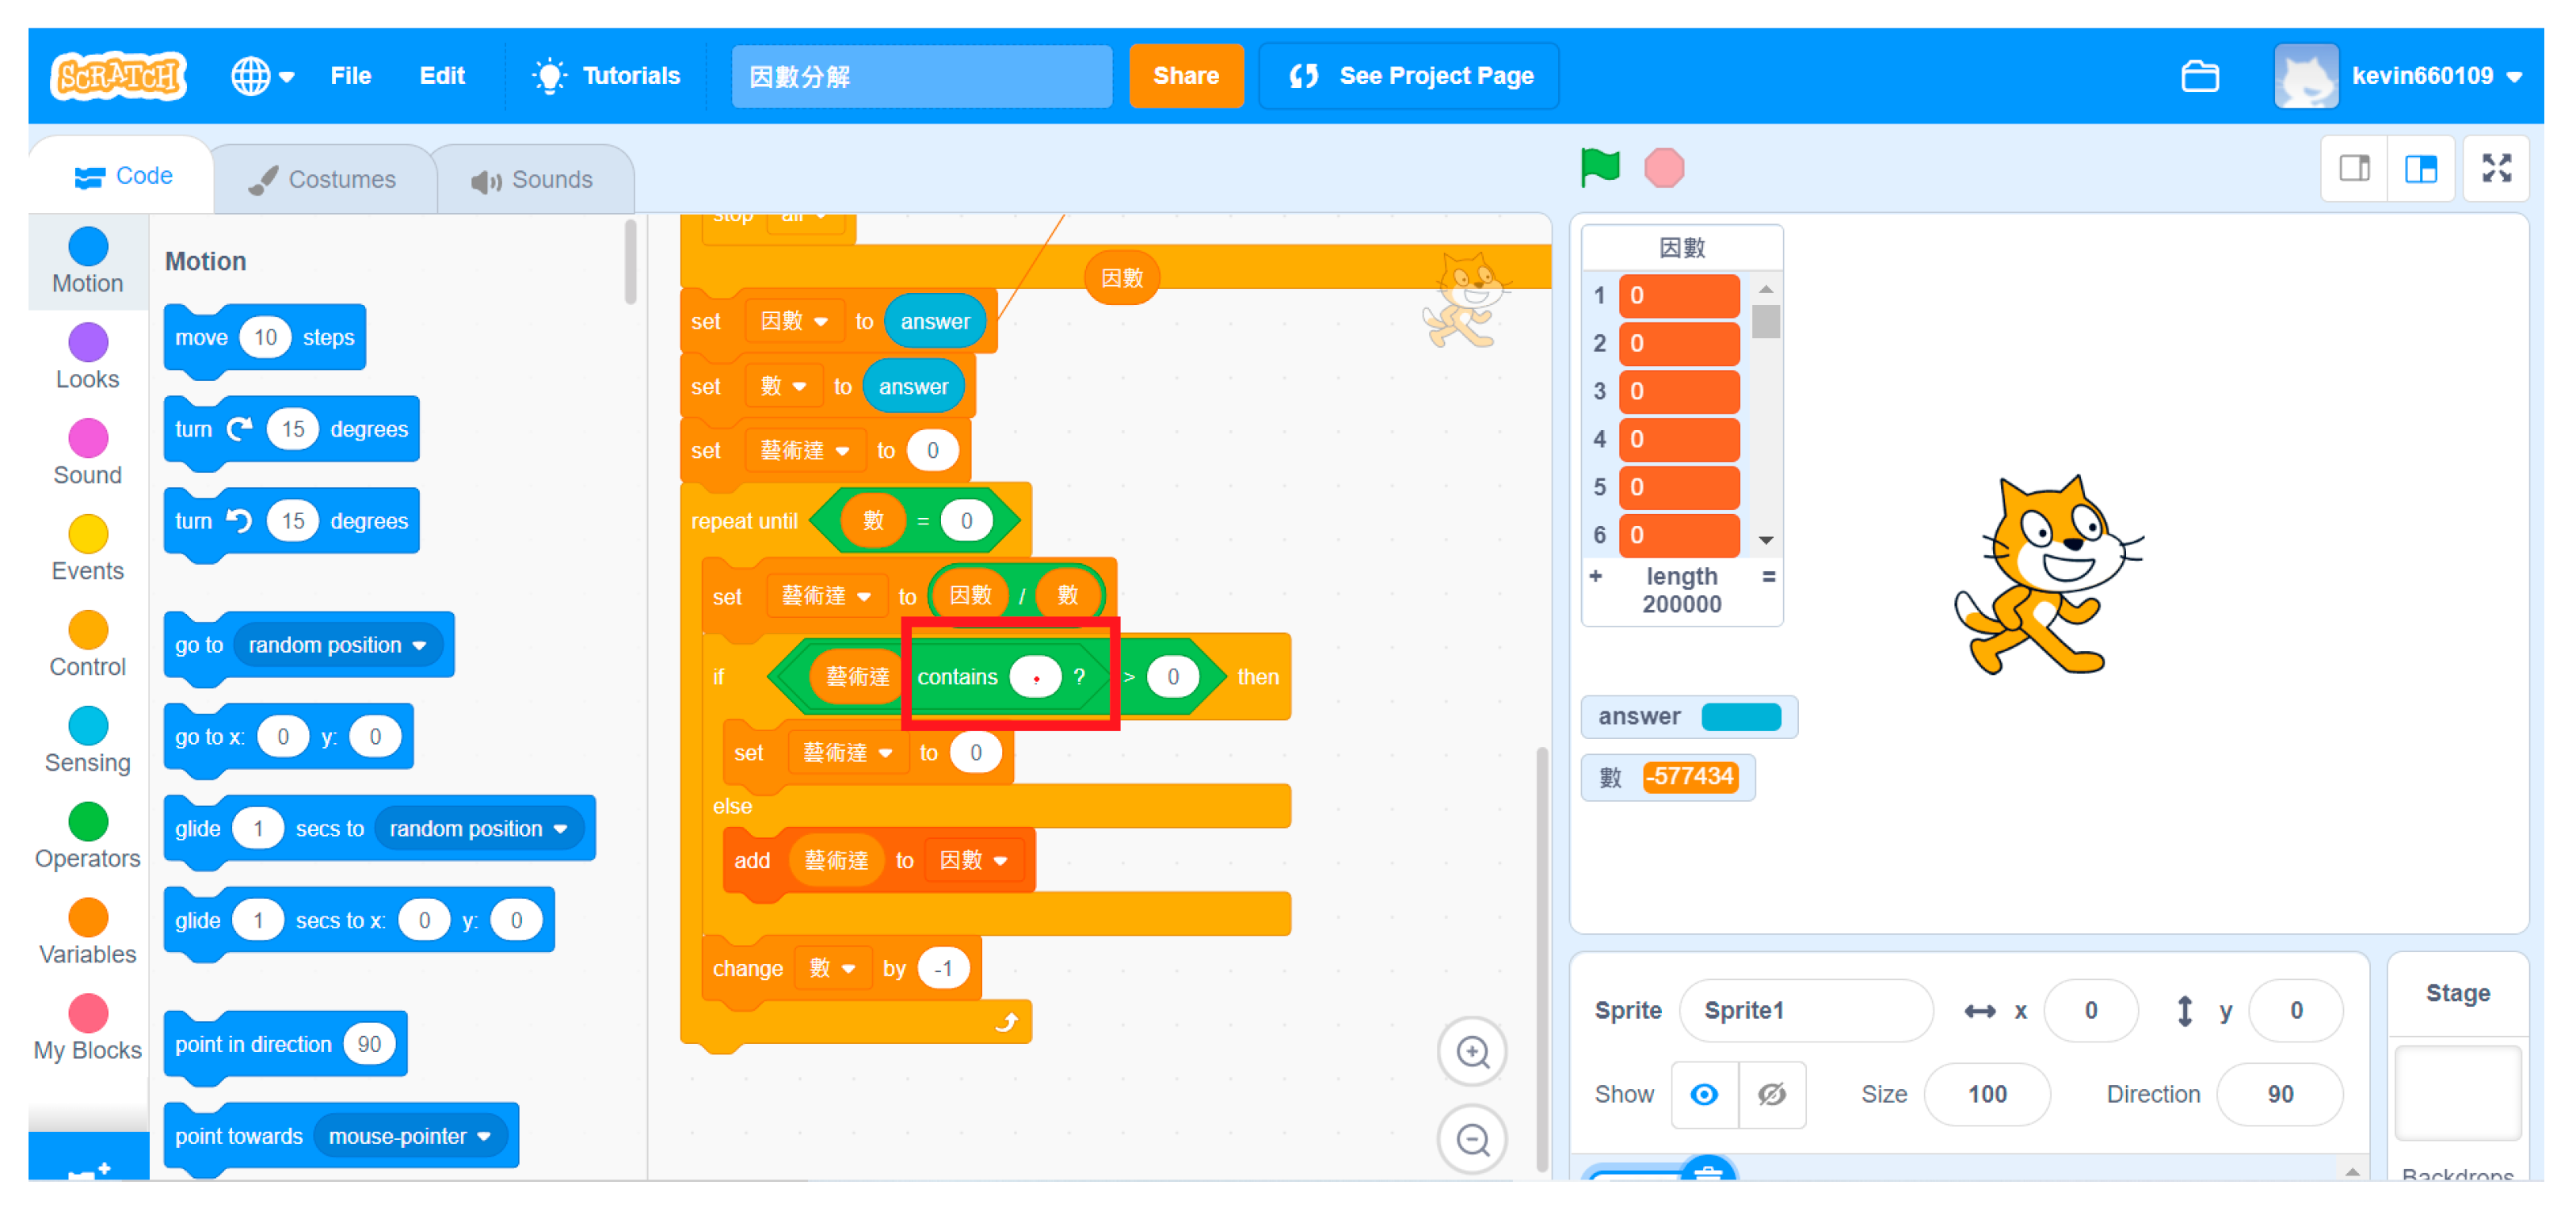
Task: Open the File menu
Action: 350,76
